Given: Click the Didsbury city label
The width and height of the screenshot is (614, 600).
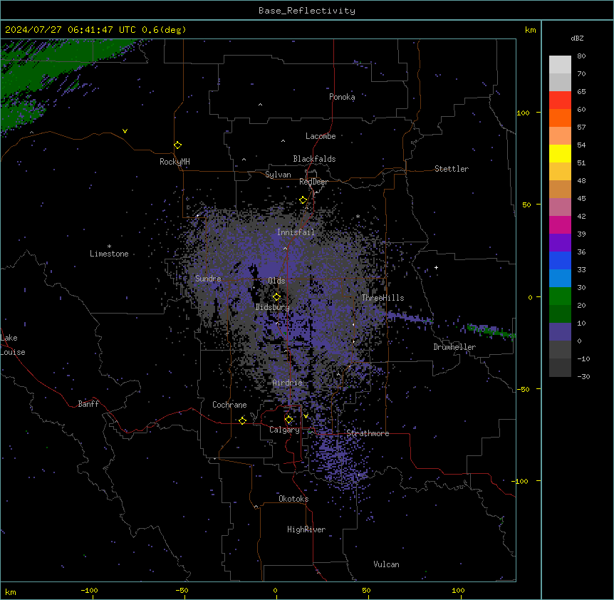Looking at the screenshot, I should 272,307.
